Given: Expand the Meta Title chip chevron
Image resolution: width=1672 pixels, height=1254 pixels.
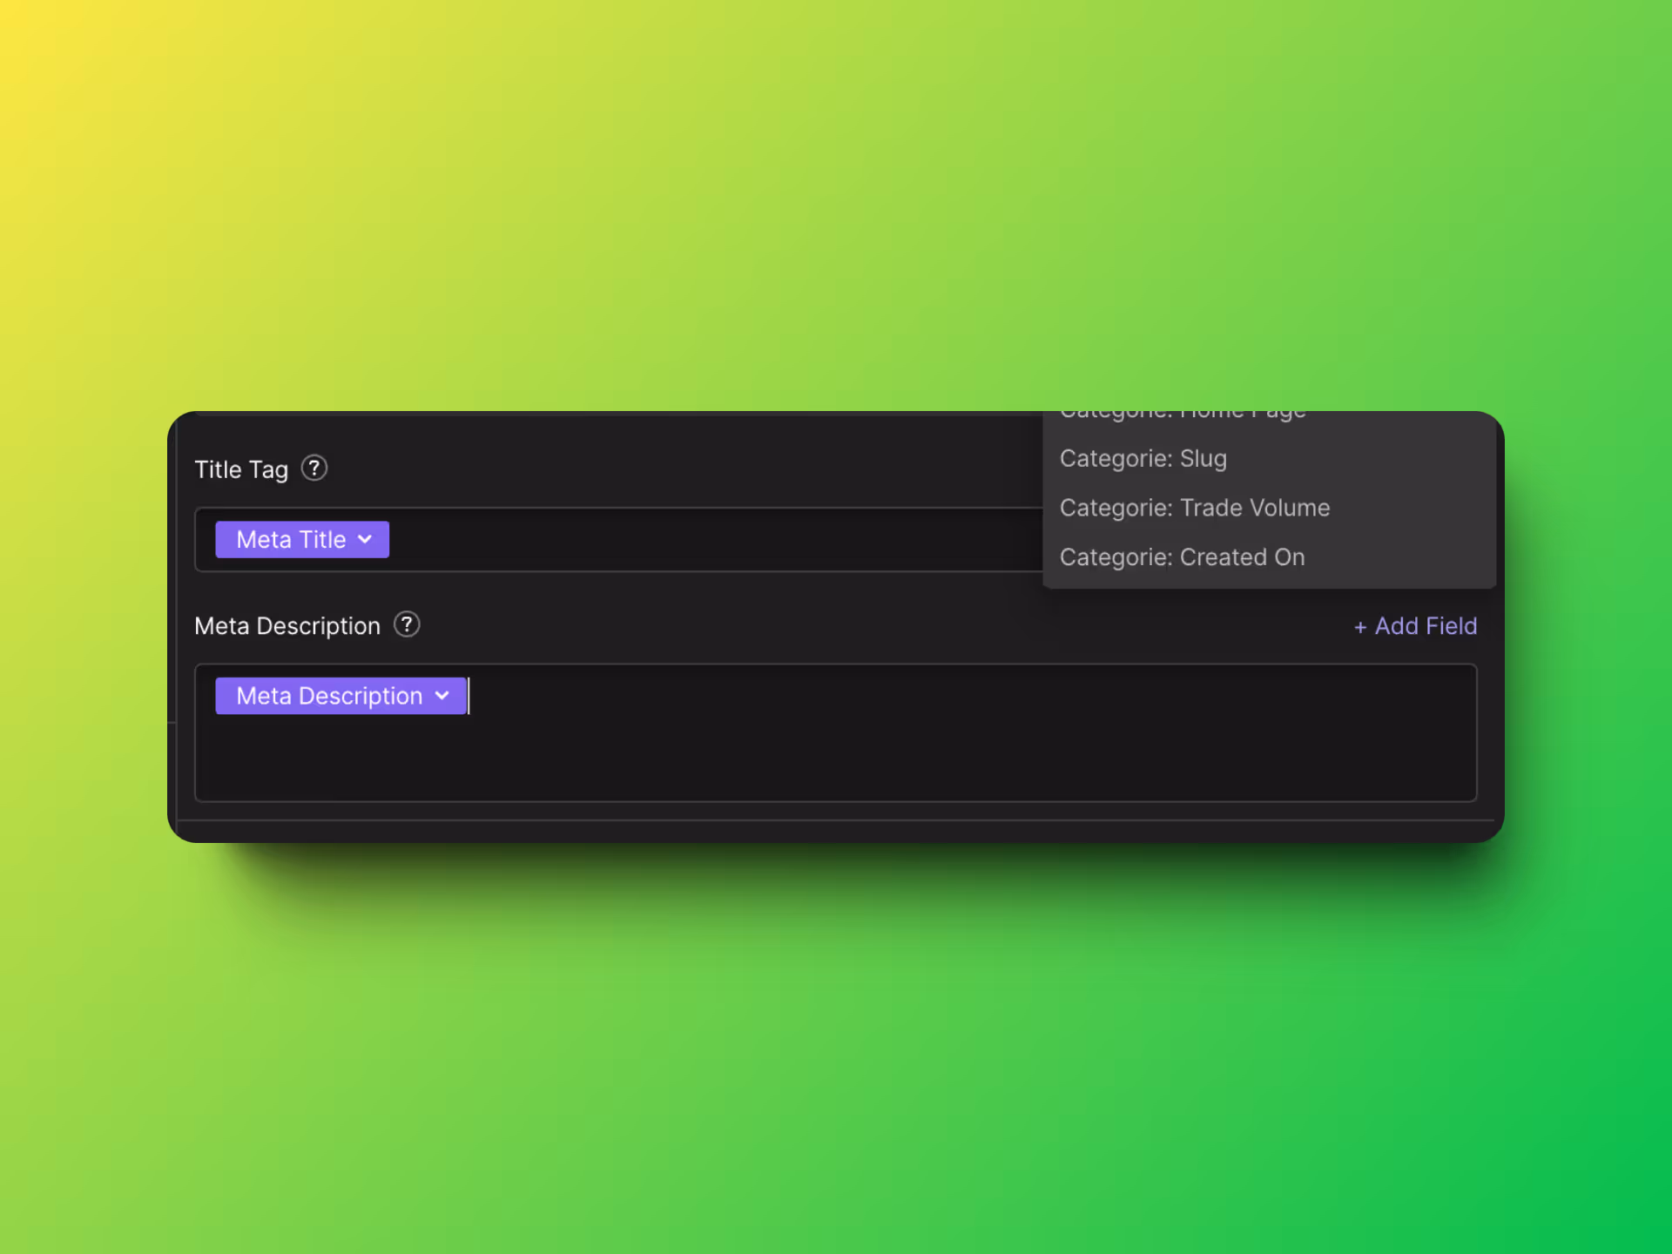Looking at the screenshot, I should click(x=366, y=539).
